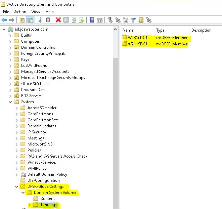Click the Filter funnel icon
Image resolution: width=222 pixels, height=209 pixels.
click(x=133, y=20)
